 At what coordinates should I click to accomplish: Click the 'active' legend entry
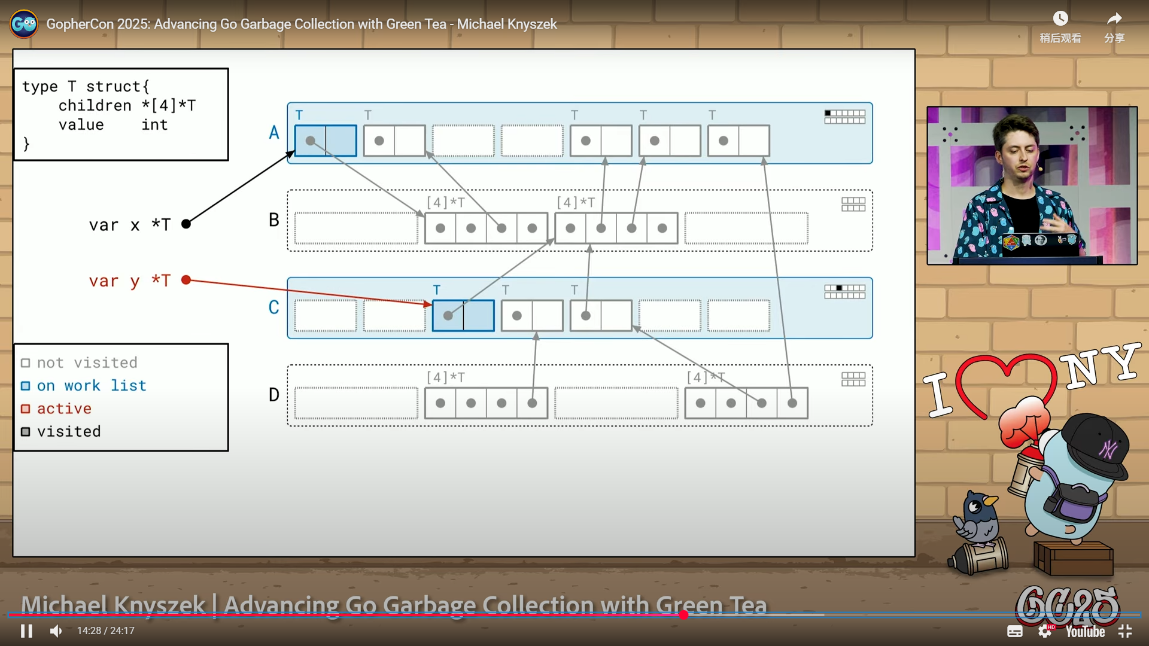64,409
